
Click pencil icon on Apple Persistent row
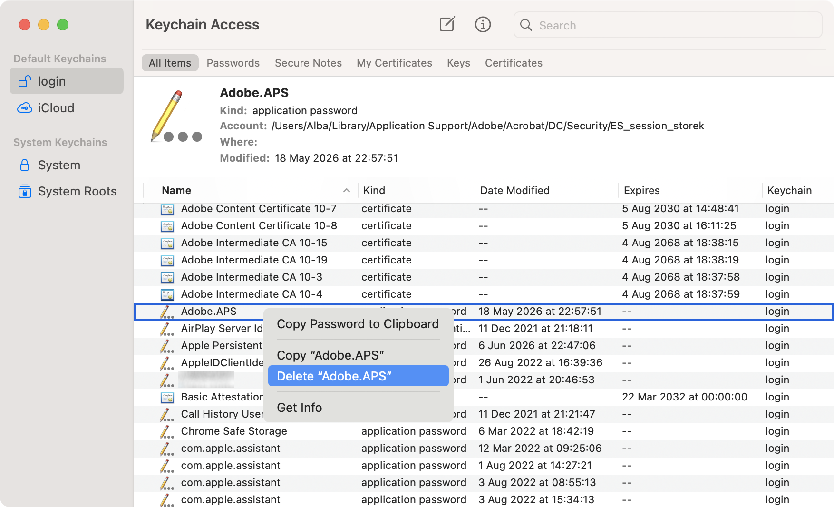(x=167, y=346)
